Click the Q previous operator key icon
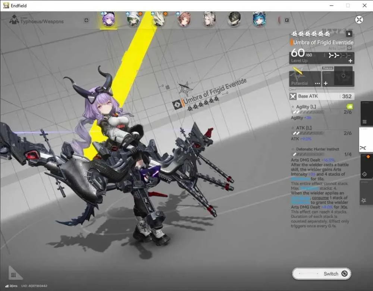Screen dimensions: 373x291 click(x=87, y=20)
